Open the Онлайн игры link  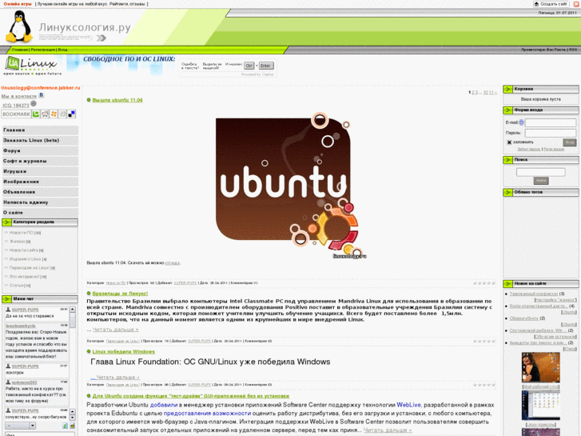pos(18,4)
